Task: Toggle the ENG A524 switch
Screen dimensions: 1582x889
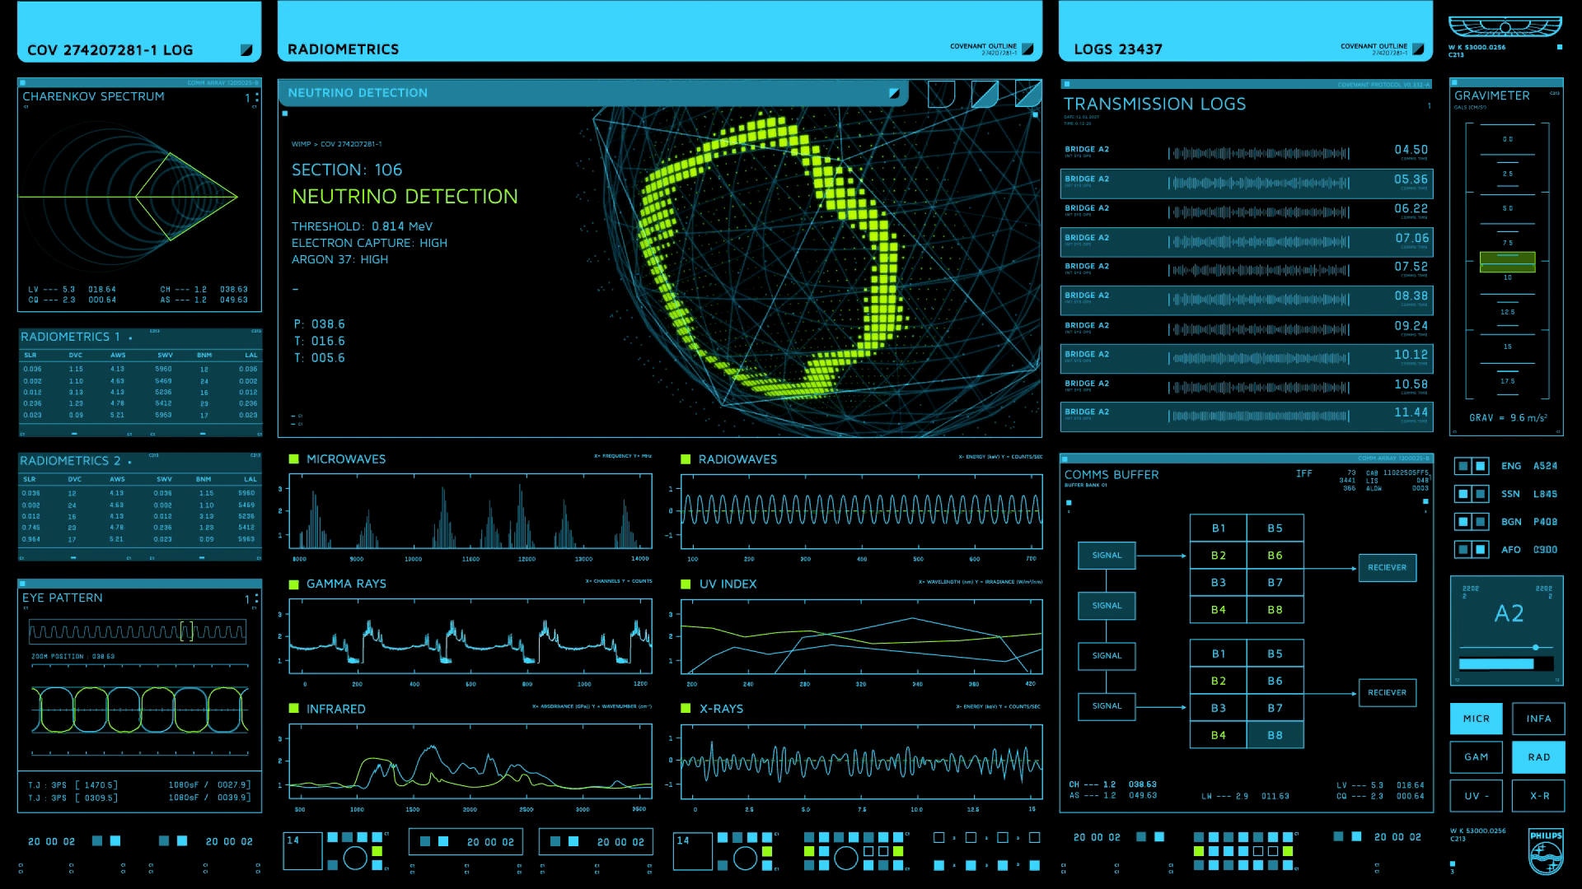Action: click(x=1472, y=466)
